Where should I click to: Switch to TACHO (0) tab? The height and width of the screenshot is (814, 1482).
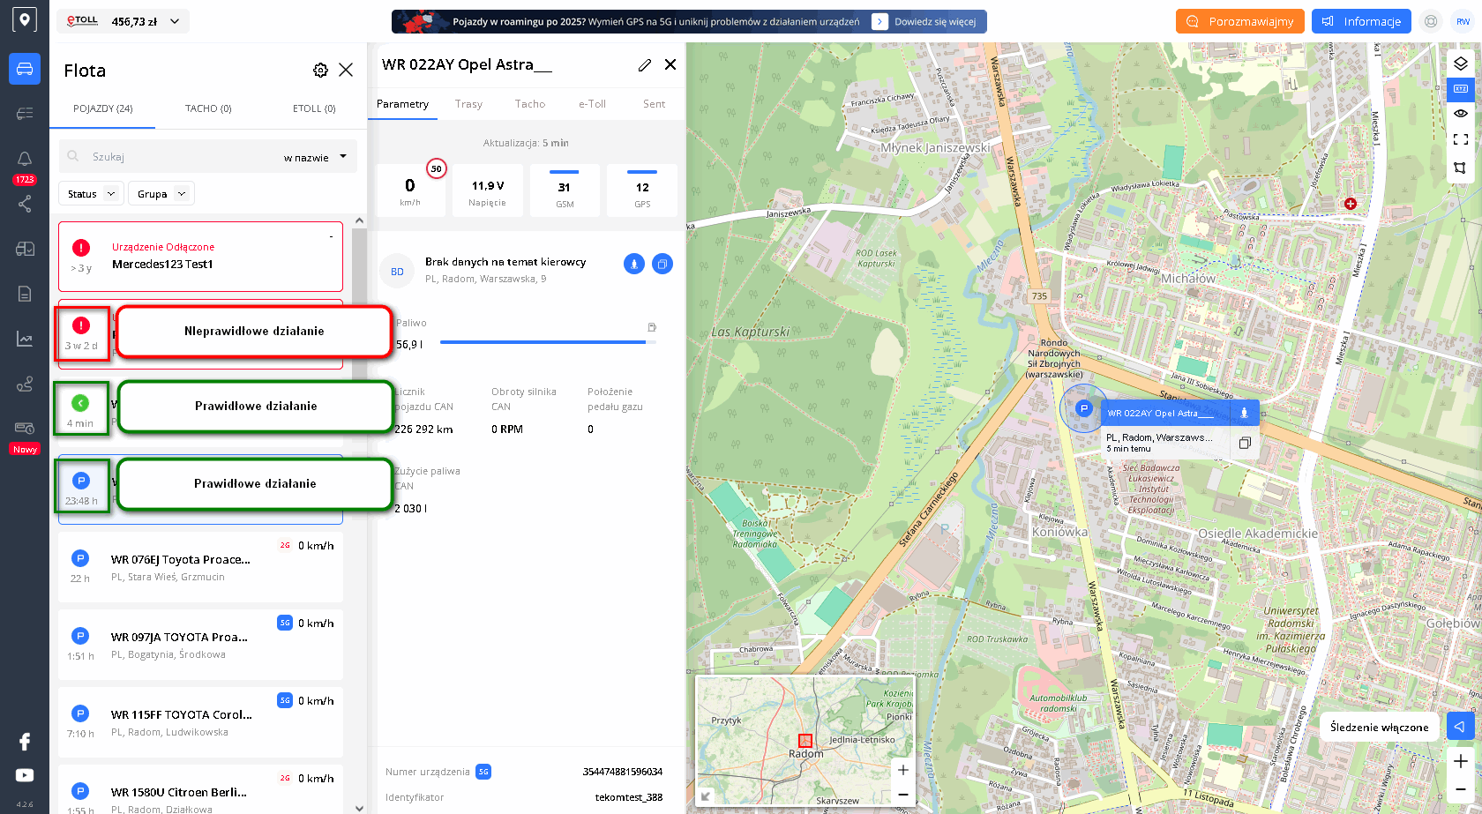pos(208,108)
